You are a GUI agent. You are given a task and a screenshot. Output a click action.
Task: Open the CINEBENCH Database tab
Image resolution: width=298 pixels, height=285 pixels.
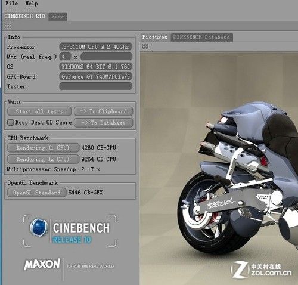point(201,37)
